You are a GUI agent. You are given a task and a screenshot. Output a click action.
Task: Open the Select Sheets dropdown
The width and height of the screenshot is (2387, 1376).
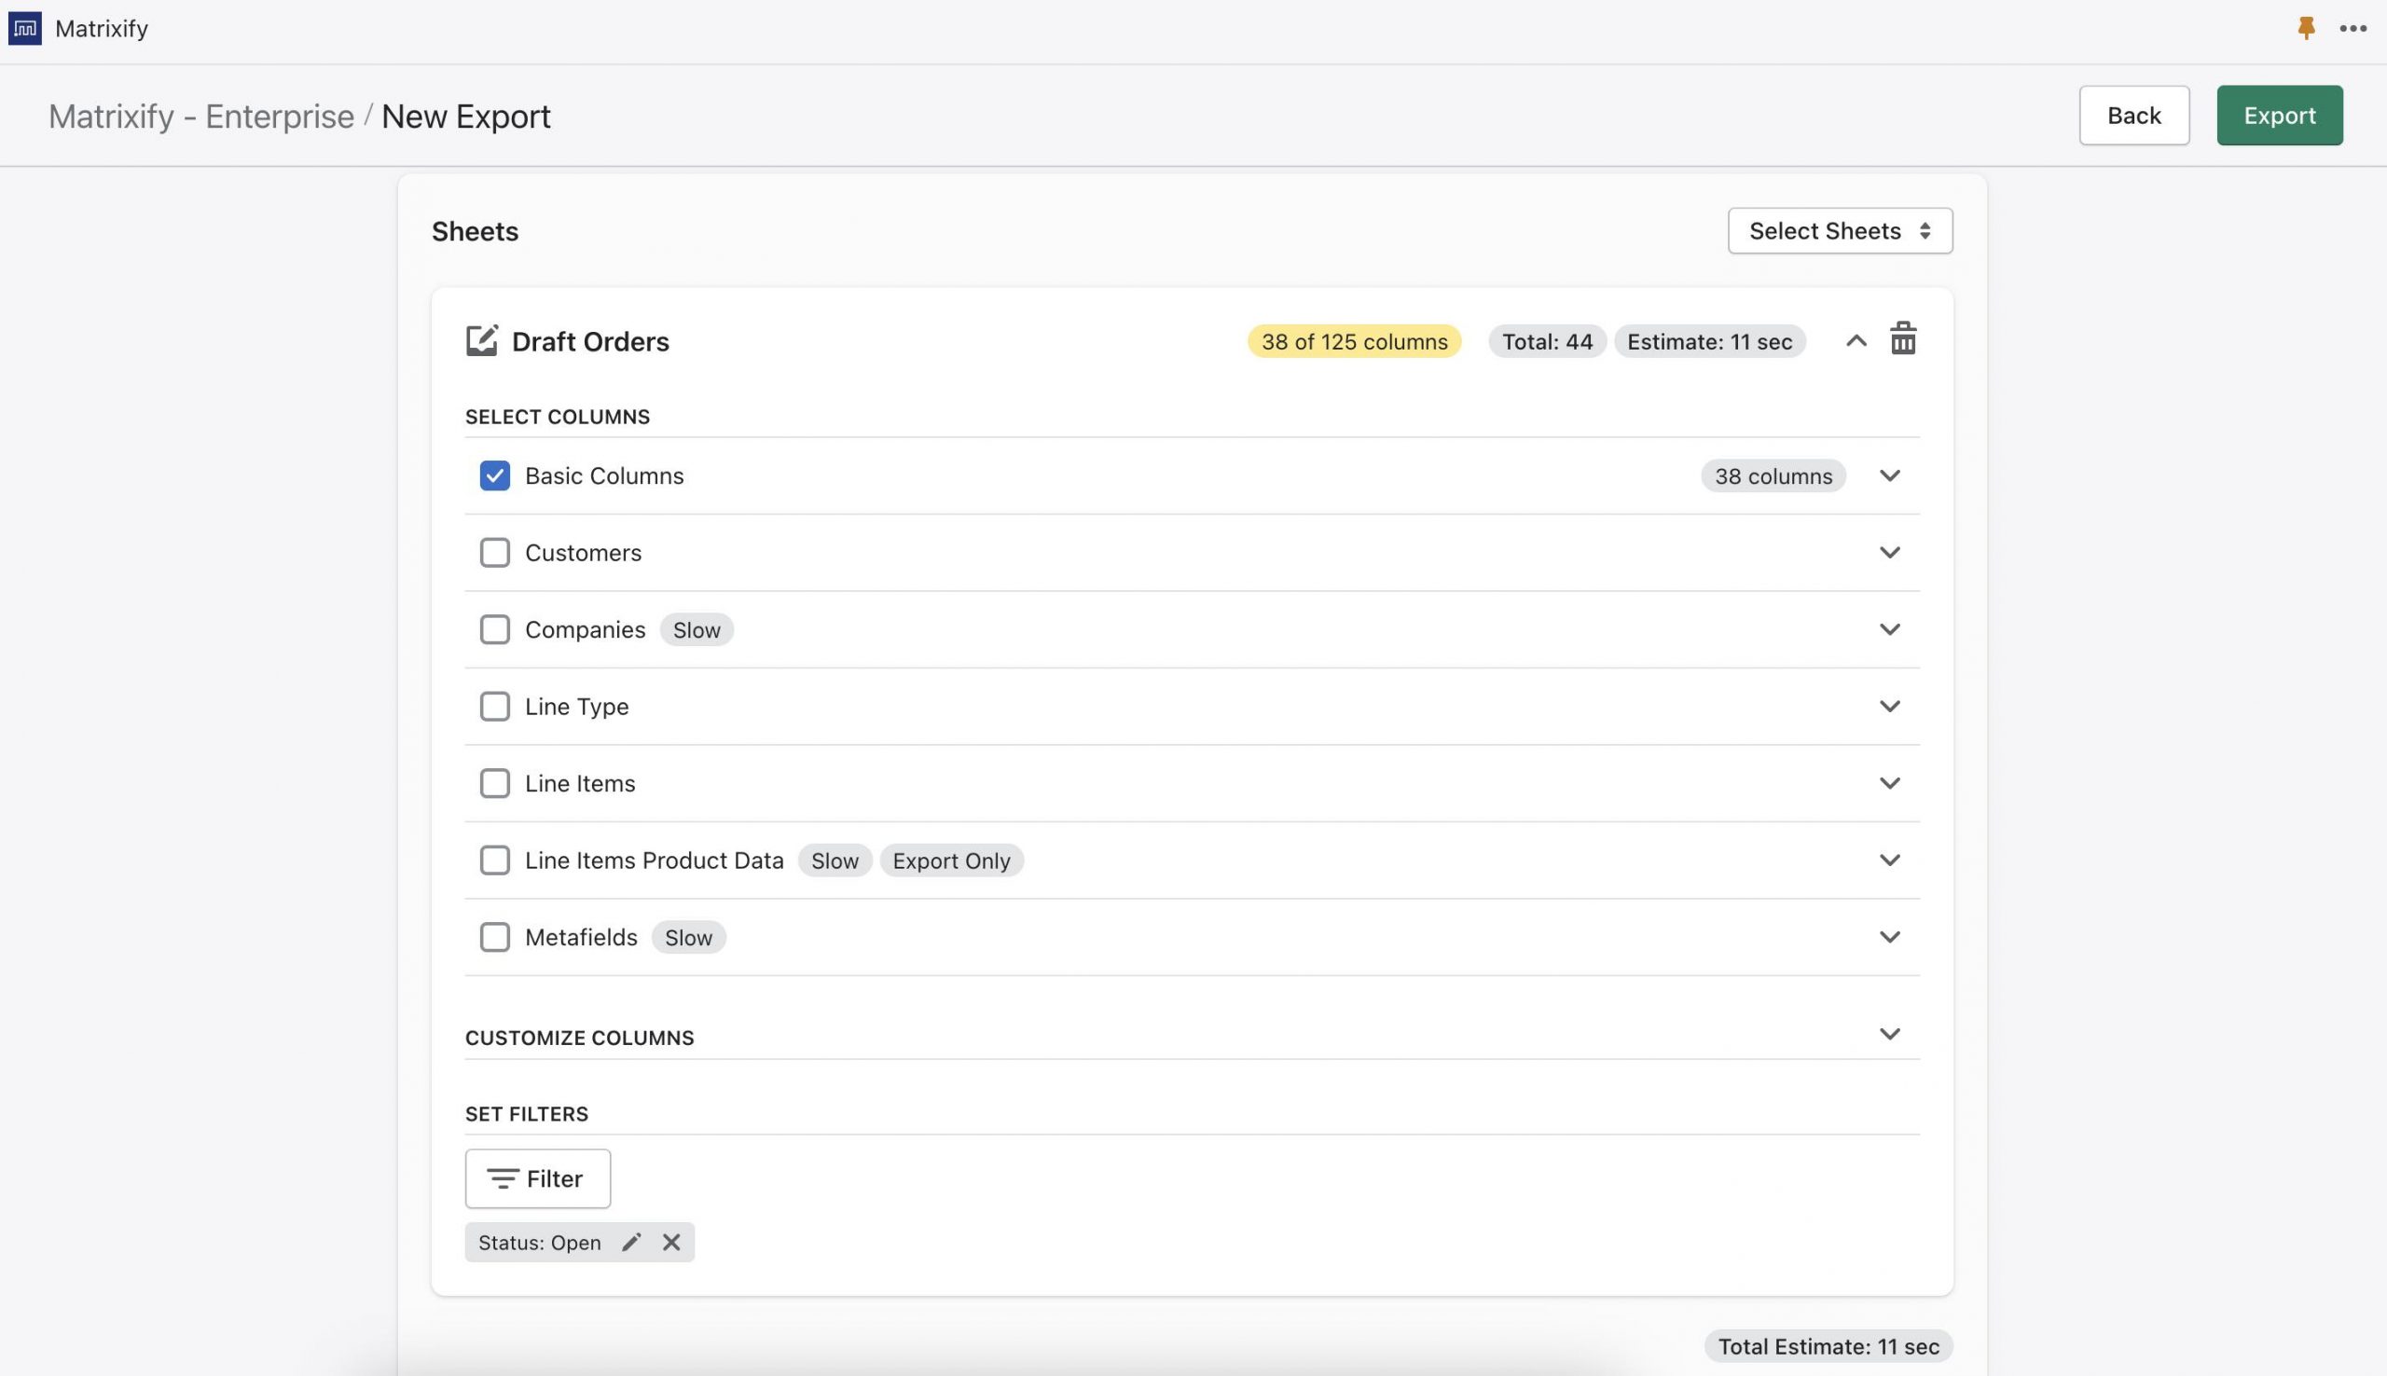(1838, 229)
